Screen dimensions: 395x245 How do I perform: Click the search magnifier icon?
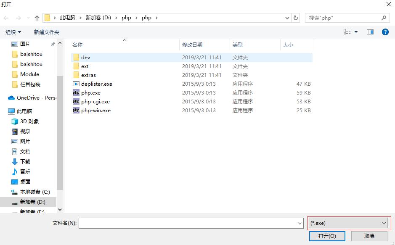(x=384, y=18)
